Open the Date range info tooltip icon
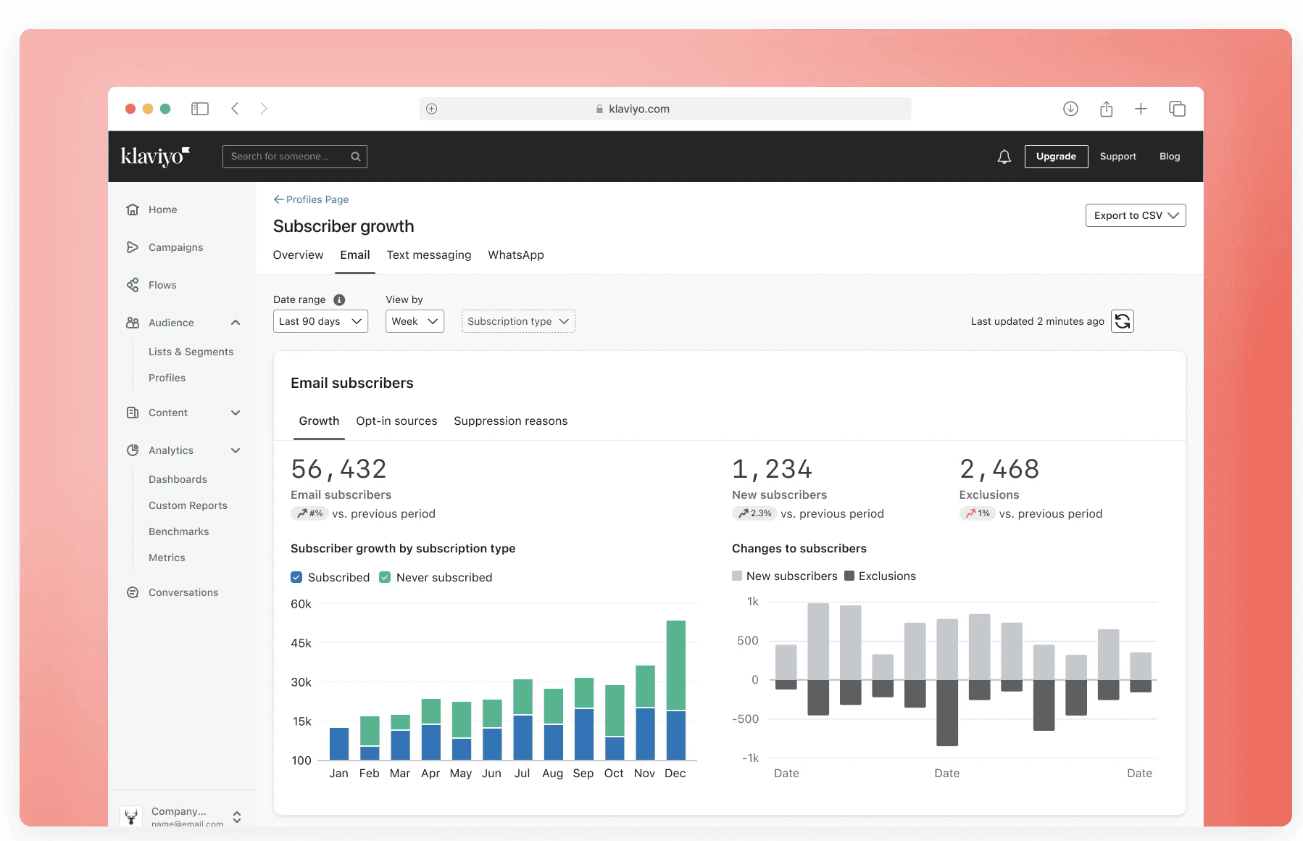The height and width of the screenshot is (841, 1303). tap(339, 299)
